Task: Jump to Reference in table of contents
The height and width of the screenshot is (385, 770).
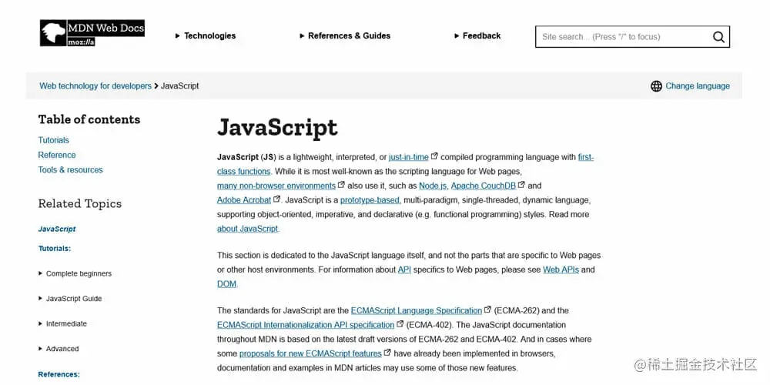Action: (57, 155)
